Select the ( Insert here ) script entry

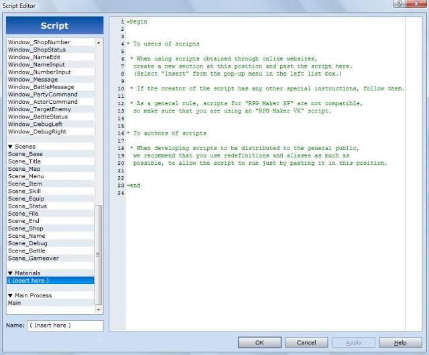point(51,281)
